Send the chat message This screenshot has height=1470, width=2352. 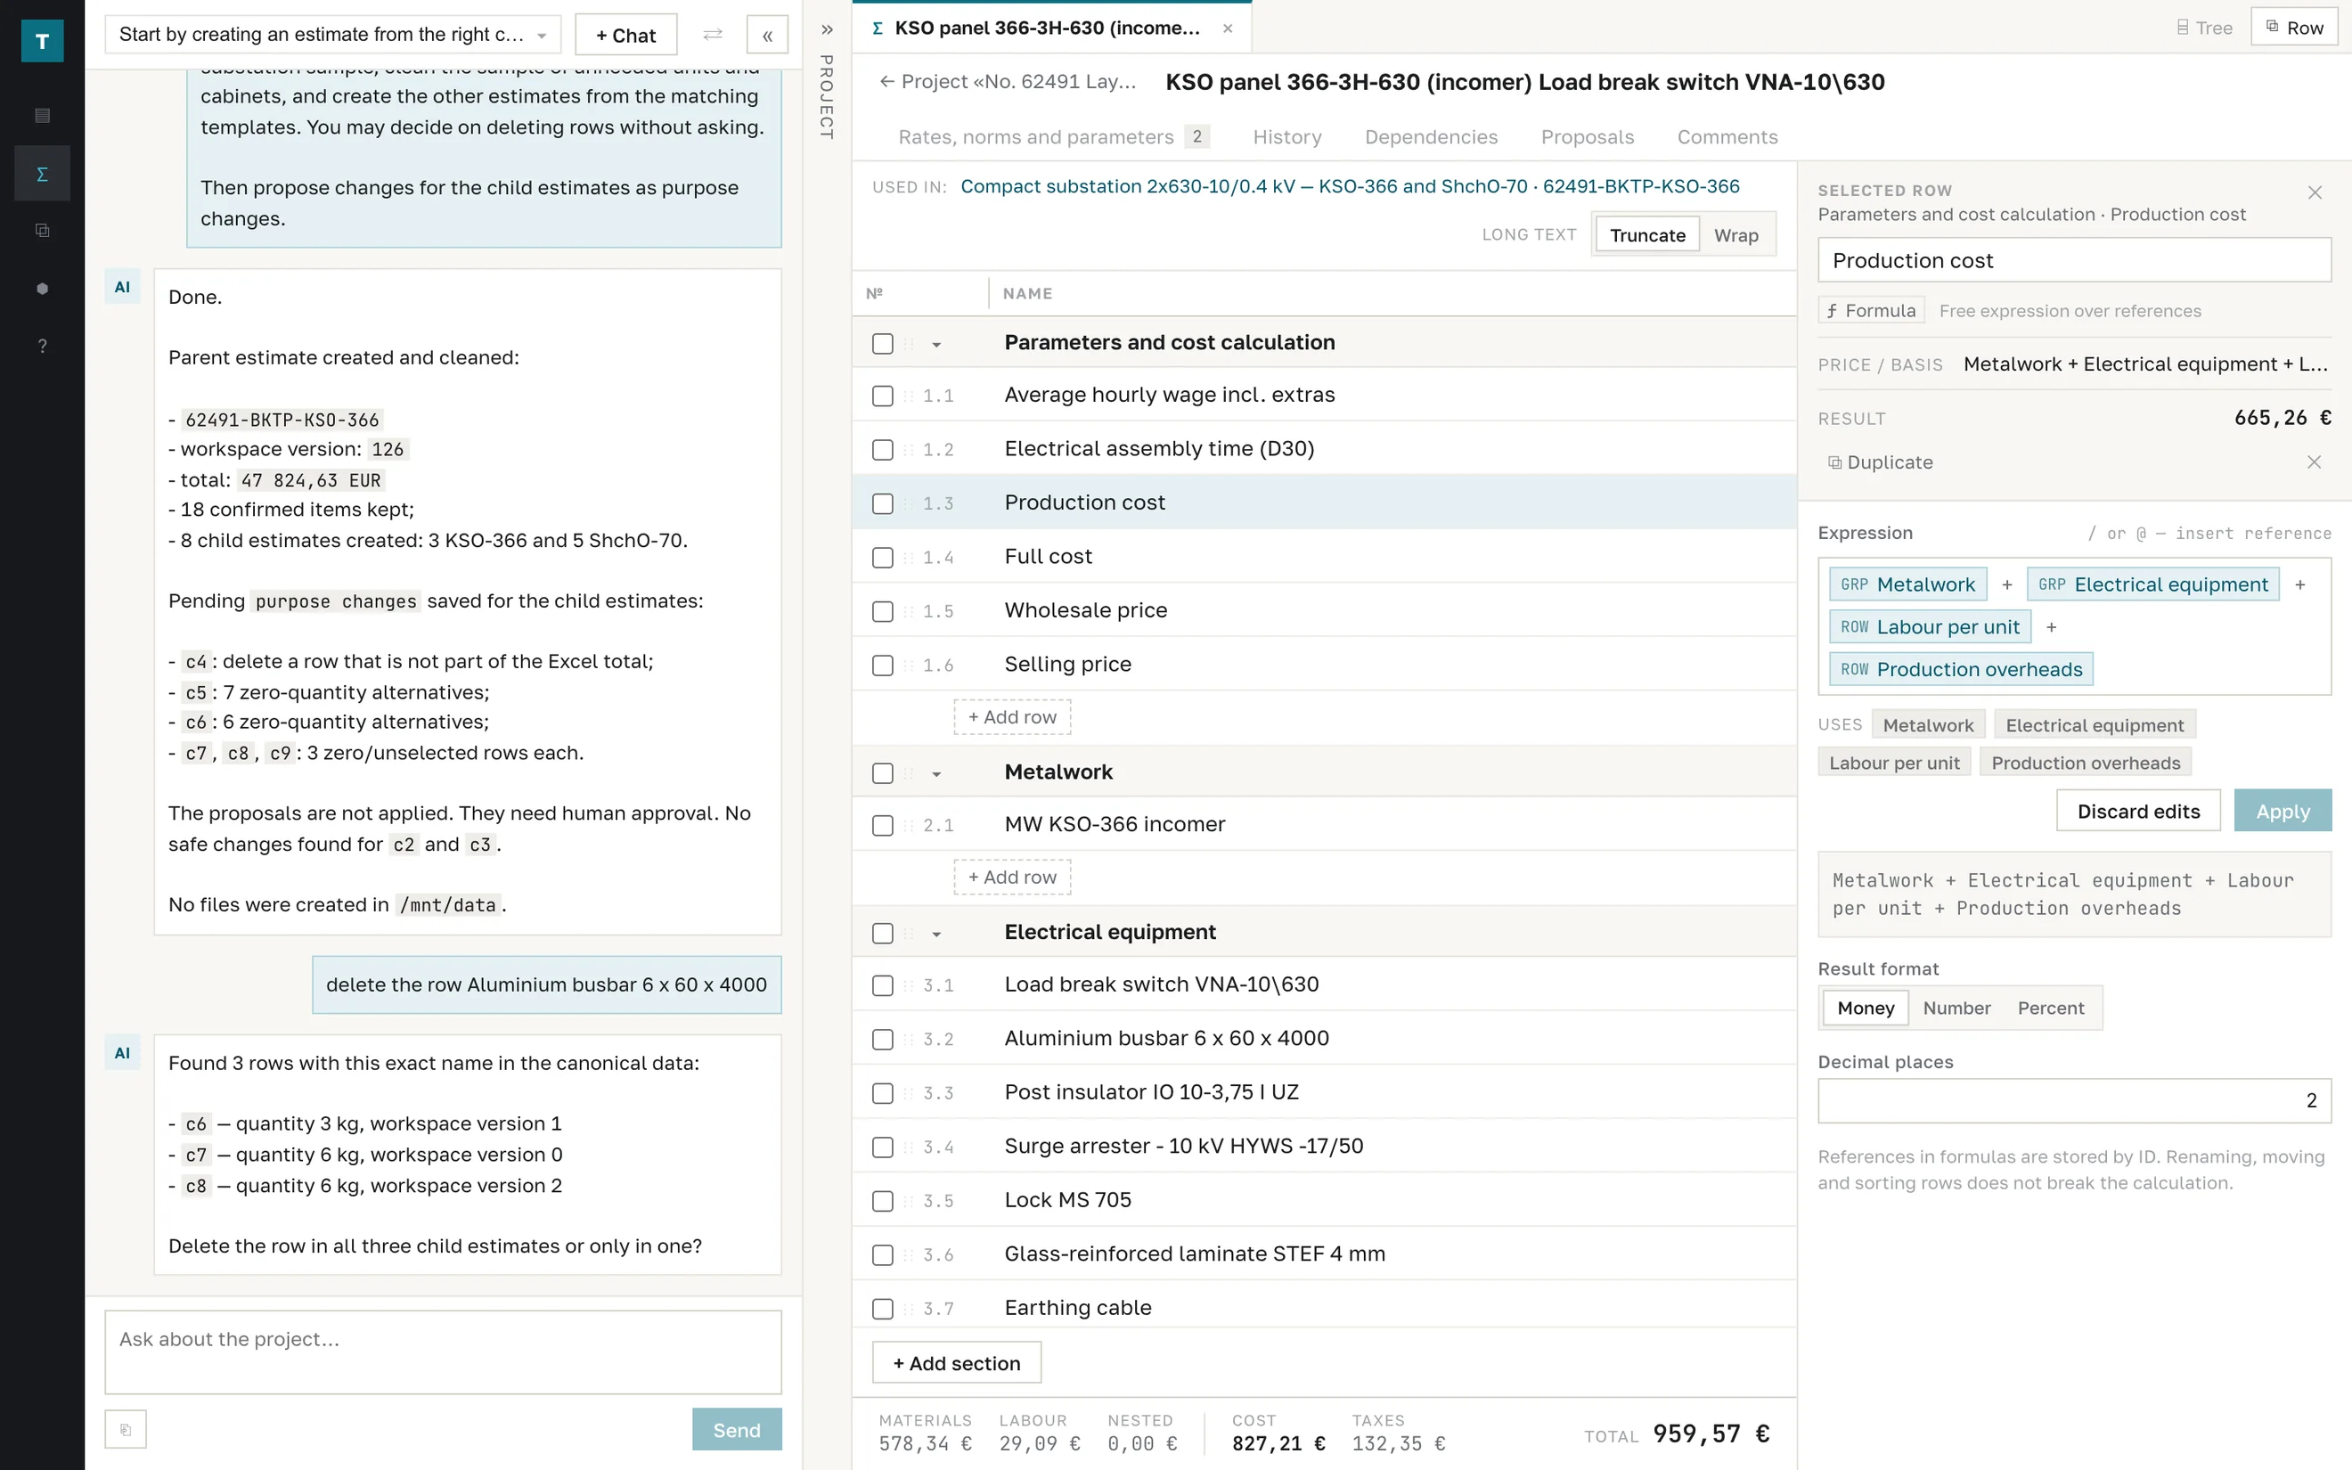point(737,1429)
